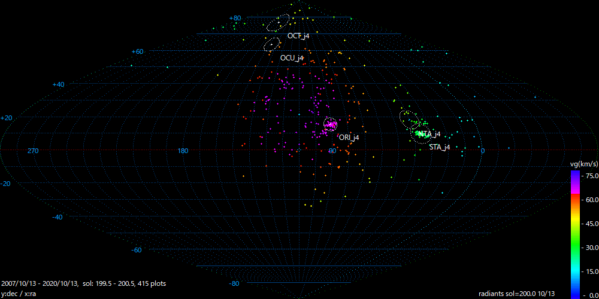Image resolution: width=599 pixels, height=299 pixels.
Task: Click the dense magenta Orionid radiant cluster
Action: [330, 124]
